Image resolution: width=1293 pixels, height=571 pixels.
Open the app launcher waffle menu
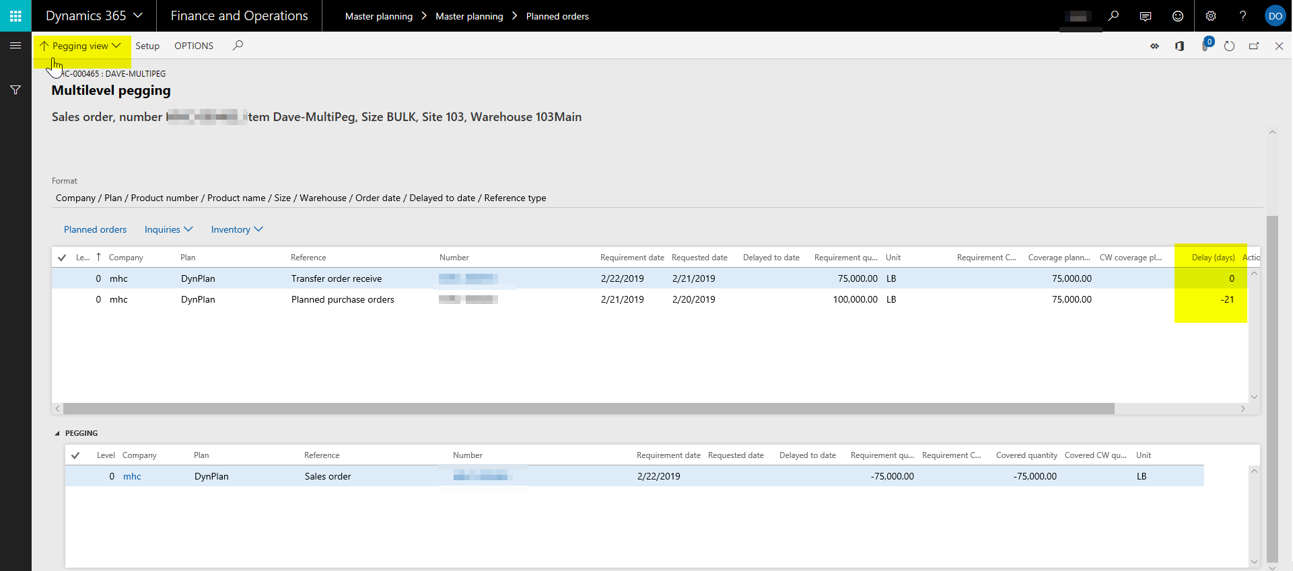[15, 15]
